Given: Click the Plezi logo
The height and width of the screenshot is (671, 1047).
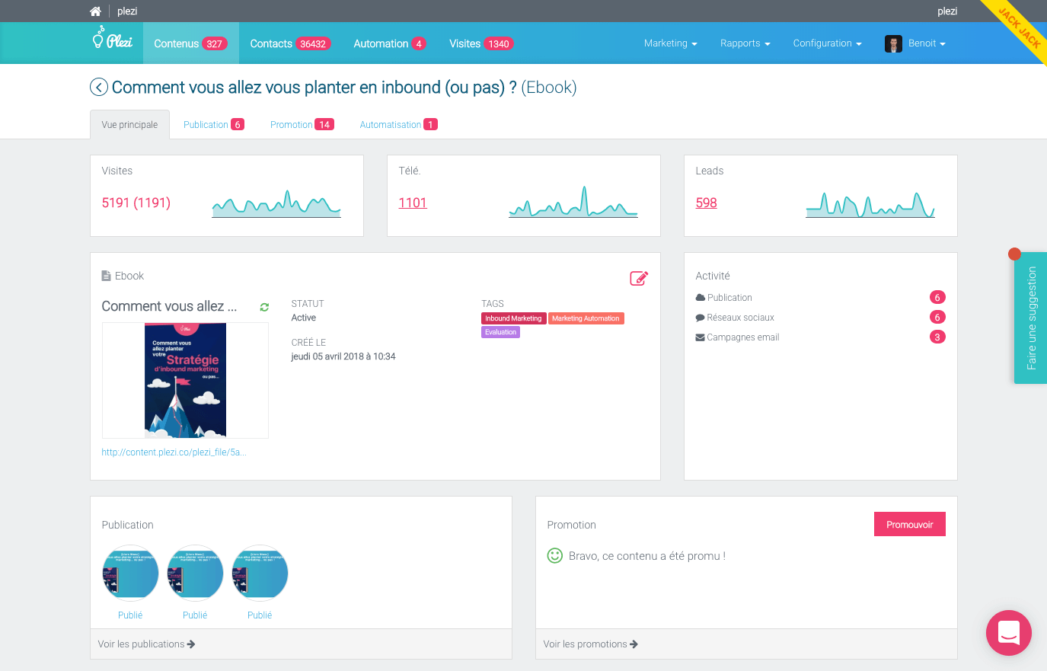Looking at the screenshot, I should click(113, 40).
